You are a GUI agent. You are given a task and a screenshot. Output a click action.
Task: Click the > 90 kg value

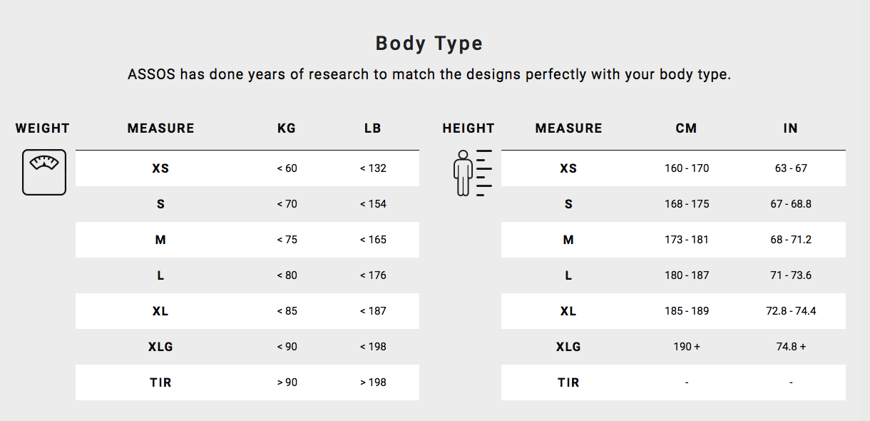pos(287,382)
